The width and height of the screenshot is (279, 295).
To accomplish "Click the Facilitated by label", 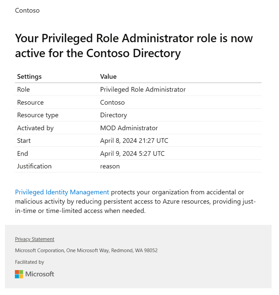I will (x=30, y=262).
